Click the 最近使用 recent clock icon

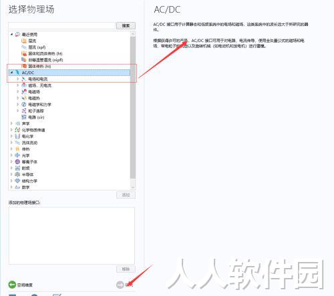click(17, 34)
